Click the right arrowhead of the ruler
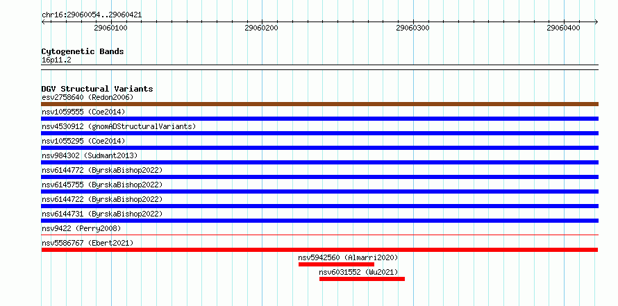The image size is (618, 306). [x=596, y=22]
